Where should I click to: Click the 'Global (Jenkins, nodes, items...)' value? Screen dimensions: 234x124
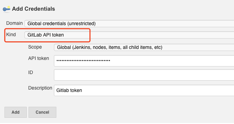tap(110, 47)
